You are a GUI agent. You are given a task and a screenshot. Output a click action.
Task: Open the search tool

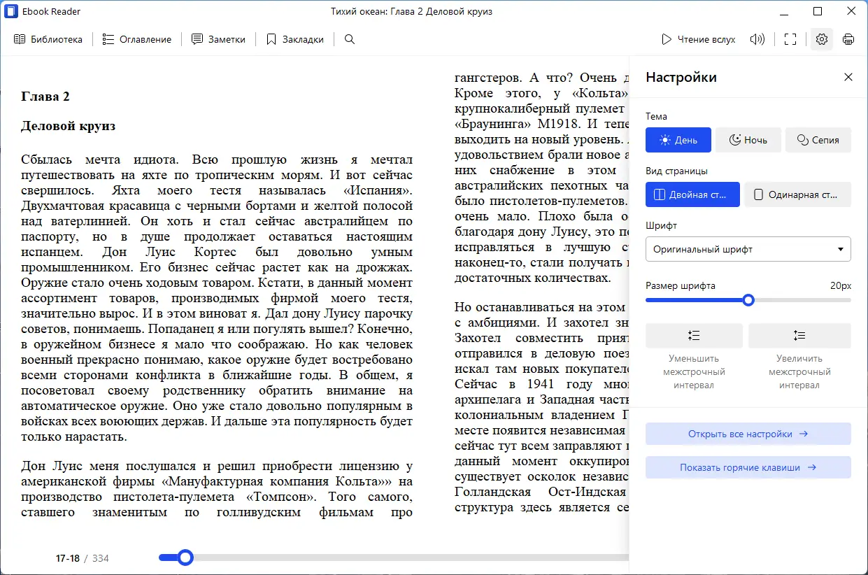click(349, 39)
